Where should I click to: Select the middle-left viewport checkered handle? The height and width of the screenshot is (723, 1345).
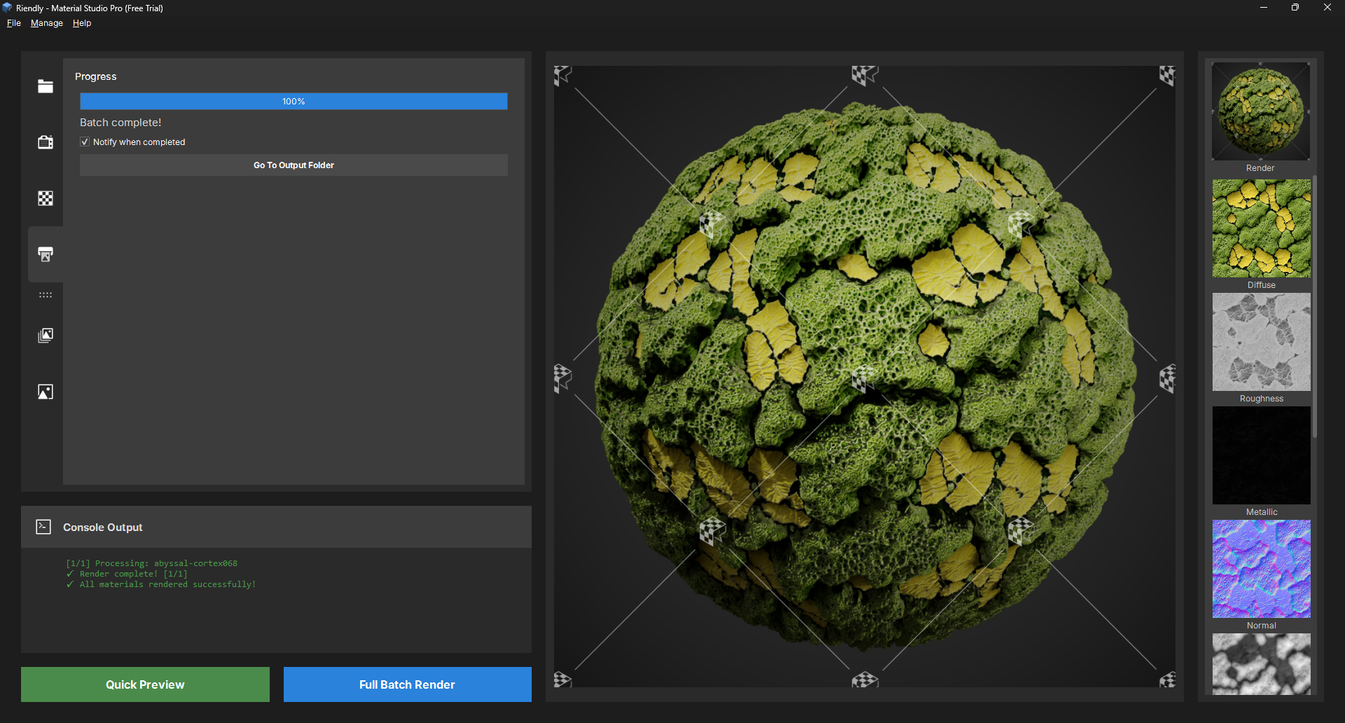[563, 378]
